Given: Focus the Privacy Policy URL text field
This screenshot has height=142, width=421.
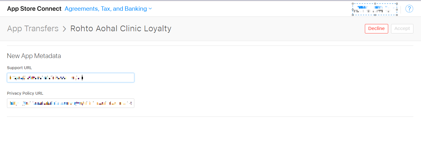Looking at the screenshot, I should [x=71, y=103].
